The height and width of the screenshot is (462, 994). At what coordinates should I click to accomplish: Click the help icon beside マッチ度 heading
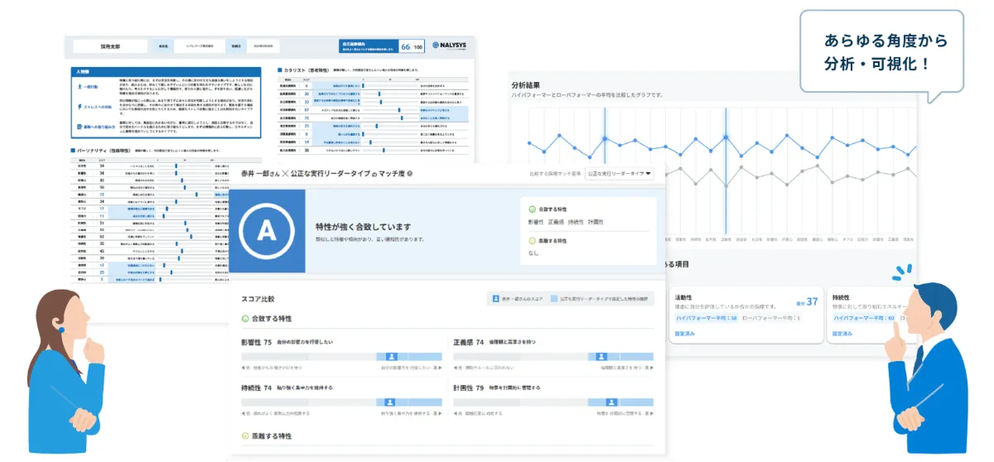pos(412,174)
